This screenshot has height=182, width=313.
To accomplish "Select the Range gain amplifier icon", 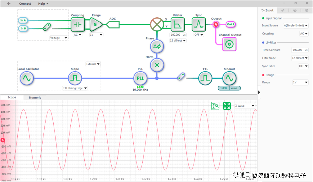I will point(96,25).
